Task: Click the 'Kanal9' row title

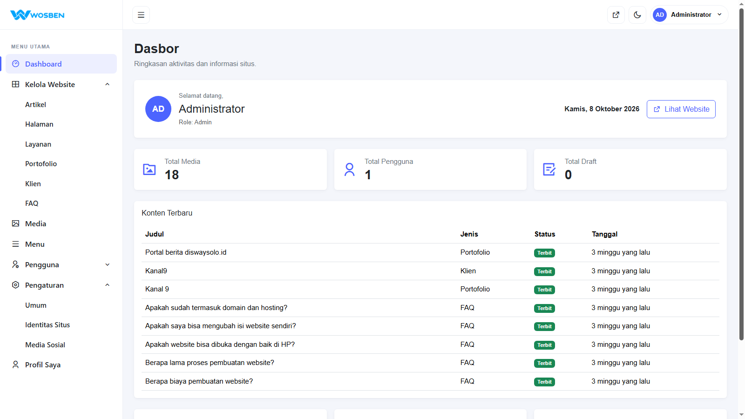Action: [156, 271]
